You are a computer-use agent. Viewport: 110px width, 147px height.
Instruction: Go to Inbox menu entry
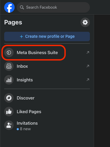[x=47, y=66]
